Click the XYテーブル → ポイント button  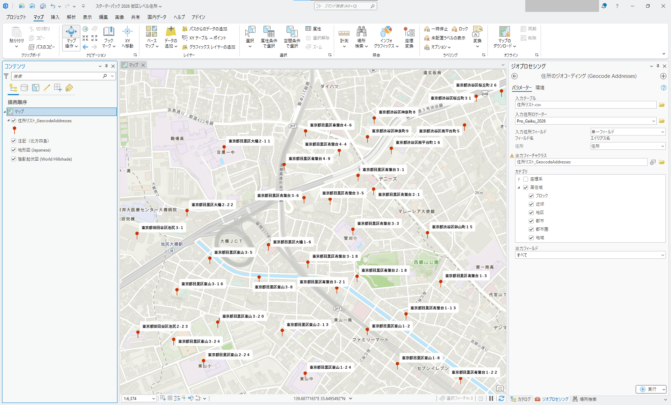click(204, 38)
